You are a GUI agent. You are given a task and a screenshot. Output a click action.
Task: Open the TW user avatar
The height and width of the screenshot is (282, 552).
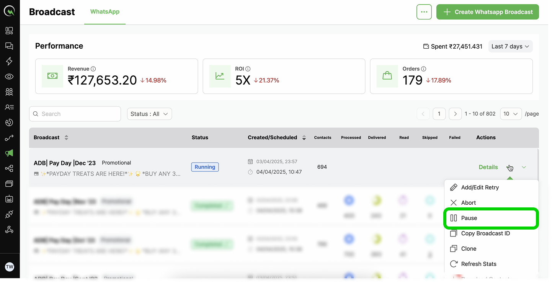point(10,267)
